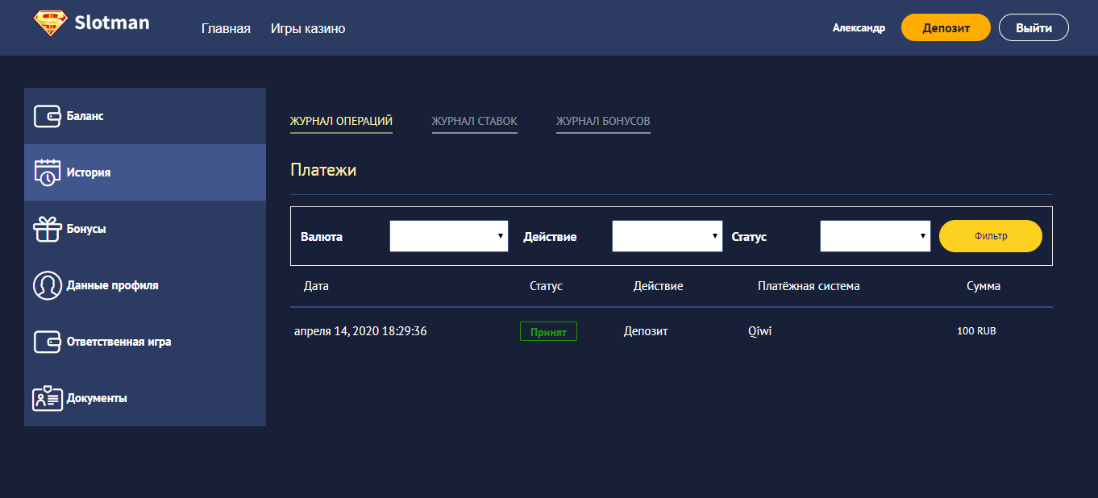This screenshot has width=1098, height=498.
Task: Select the Журнал операций tab
Action: tap(341, 121)
